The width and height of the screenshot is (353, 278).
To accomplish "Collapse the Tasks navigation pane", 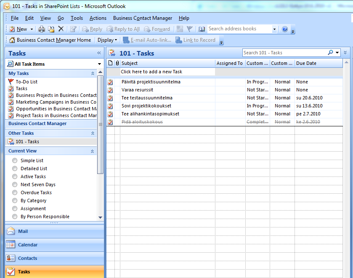I will (x=99, y=53).
